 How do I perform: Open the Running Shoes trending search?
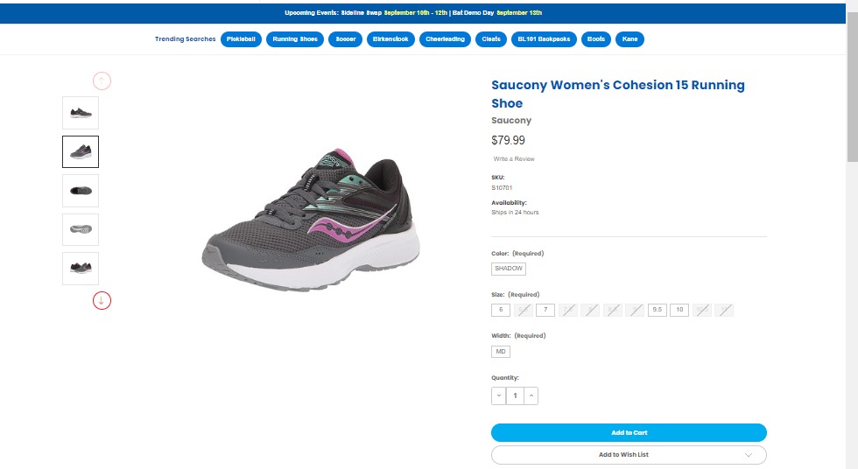[x=296, y=39]
